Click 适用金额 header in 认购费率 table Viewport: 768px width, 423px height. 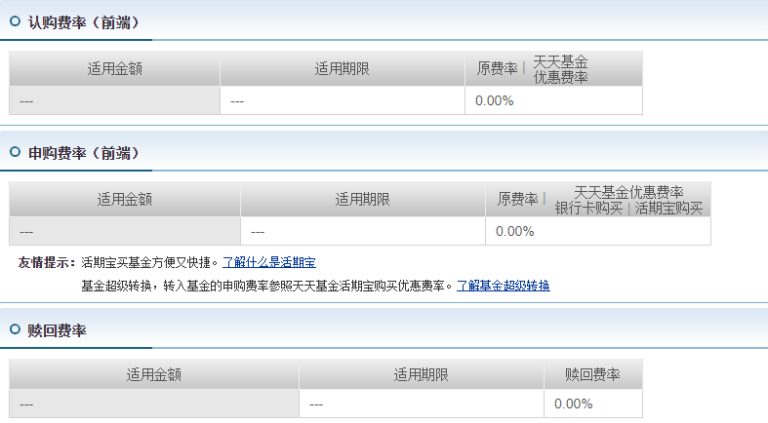coord(114,69)
